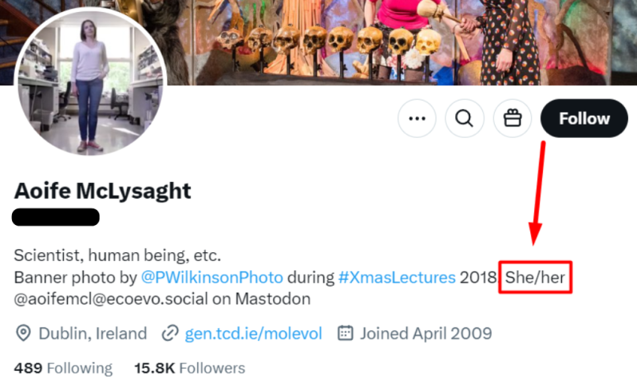
Task: Open the #XmasLectures hashtag
Action: click(x=397, y=278)
